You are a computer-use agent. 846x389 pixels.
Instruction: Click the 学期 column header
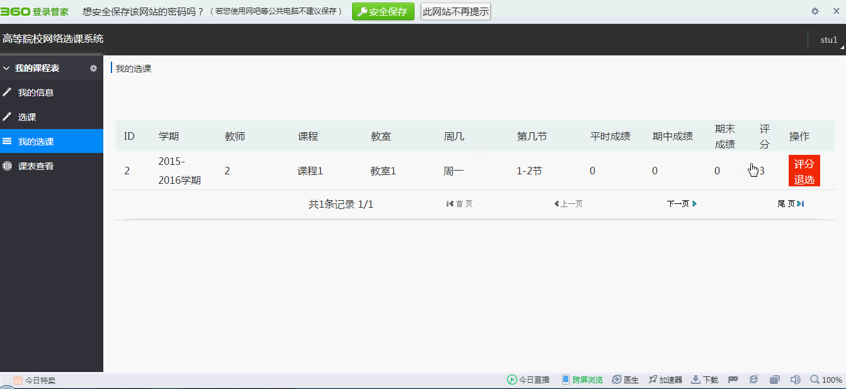pos(169,136)
